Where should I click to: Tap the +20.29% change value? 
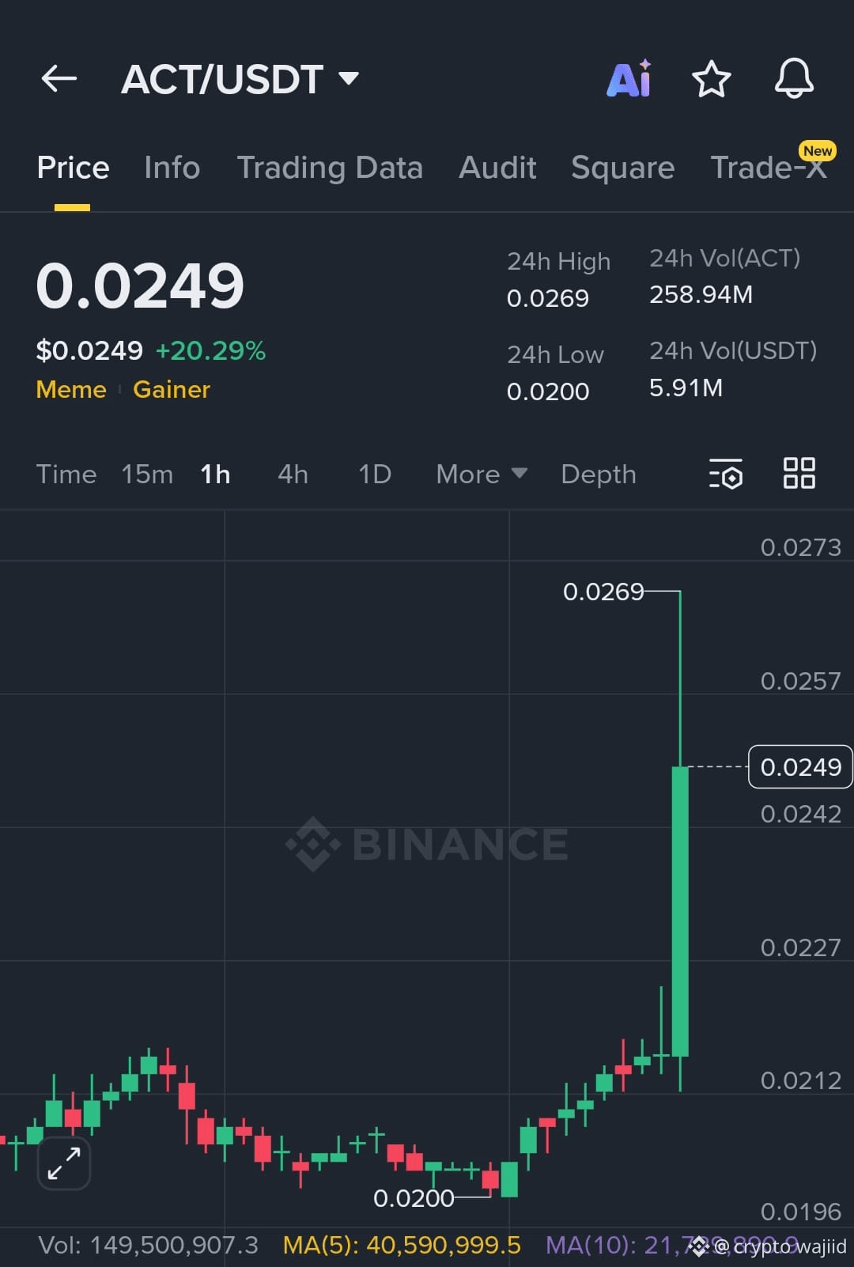point(210,350)
